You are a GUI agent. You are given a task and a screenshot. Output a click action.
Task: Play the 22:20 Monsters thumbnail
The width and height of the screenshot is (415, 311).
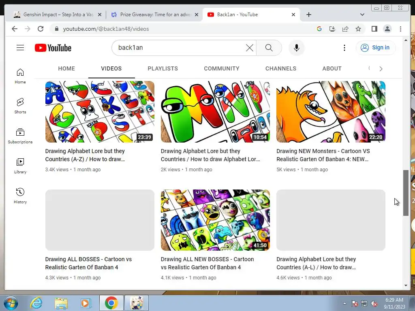pyautogui.click(x=331, y=112)
